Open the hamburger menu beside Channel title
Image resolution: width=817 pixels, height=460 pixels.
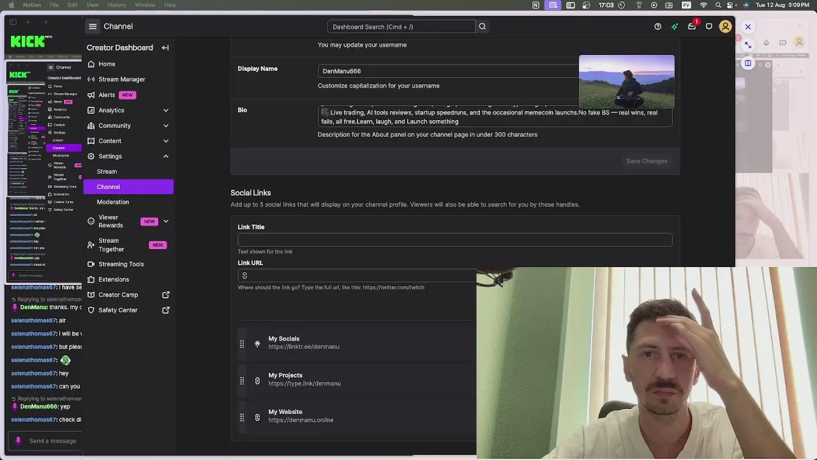click(x=93, y=26)
